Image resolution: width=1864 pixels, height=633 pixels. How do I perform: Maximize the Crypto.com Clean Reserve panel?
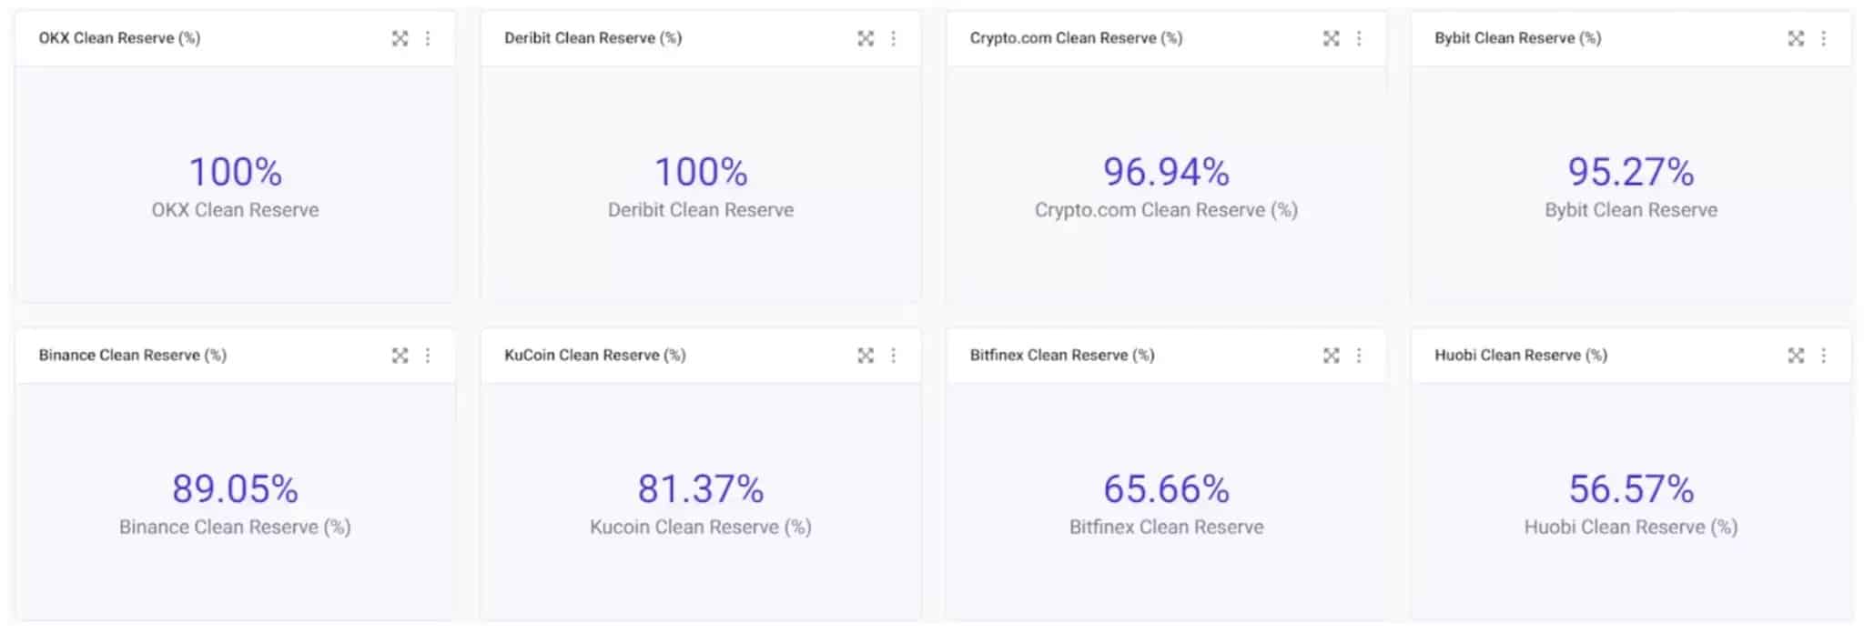[x=1331, y=38]
